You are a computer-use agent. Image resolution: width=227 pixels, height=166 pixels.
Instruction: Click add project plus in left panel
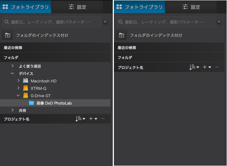91,119
